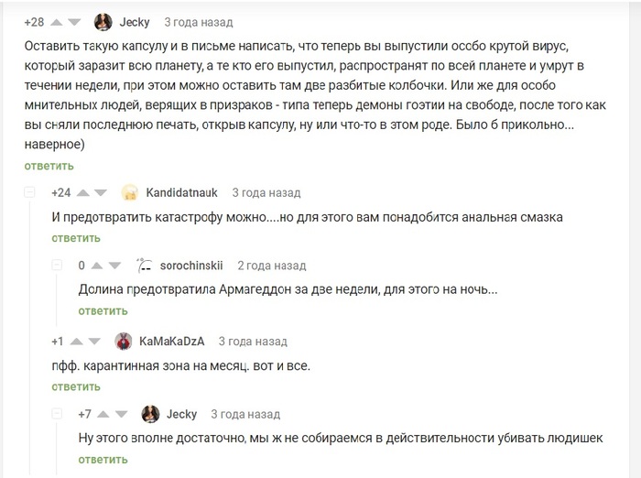Collapse Jecky's +7 reply branch
The height and width of the screenshot is (478, 641).
[57, 415]
